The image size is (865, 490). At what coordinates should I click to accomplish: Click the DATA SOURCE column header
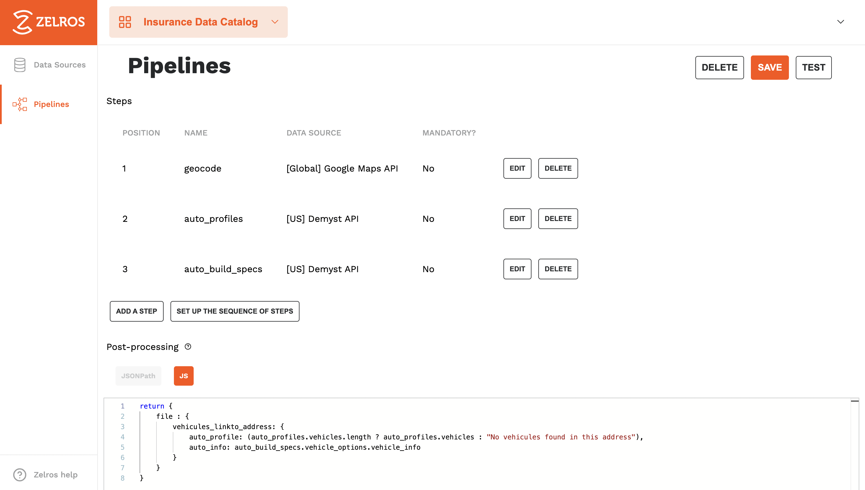[314, 133]
